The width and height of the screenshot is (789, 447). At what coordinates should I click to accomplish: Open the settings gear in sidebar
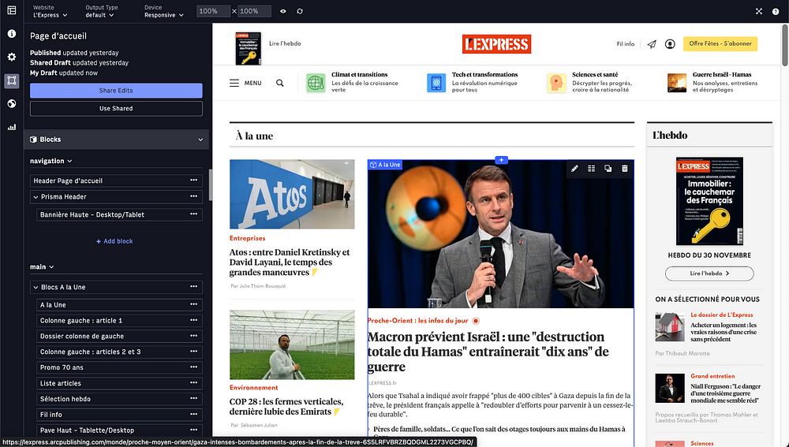[12, 57]
